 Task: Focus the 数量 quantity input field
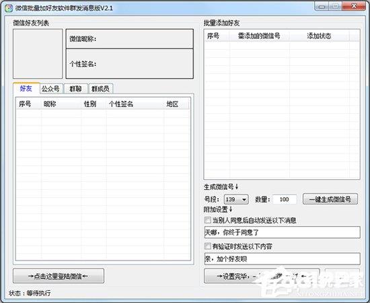click(285, 199)
